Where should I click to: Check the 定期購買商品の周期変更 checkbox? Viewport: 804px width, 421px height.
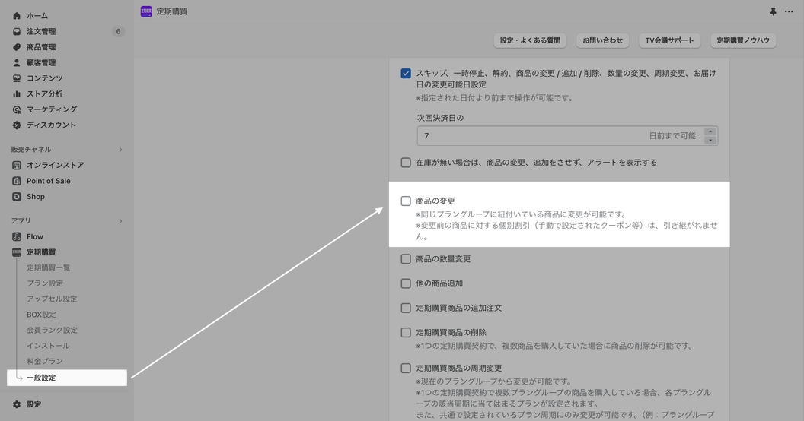[x=406, y=368]
